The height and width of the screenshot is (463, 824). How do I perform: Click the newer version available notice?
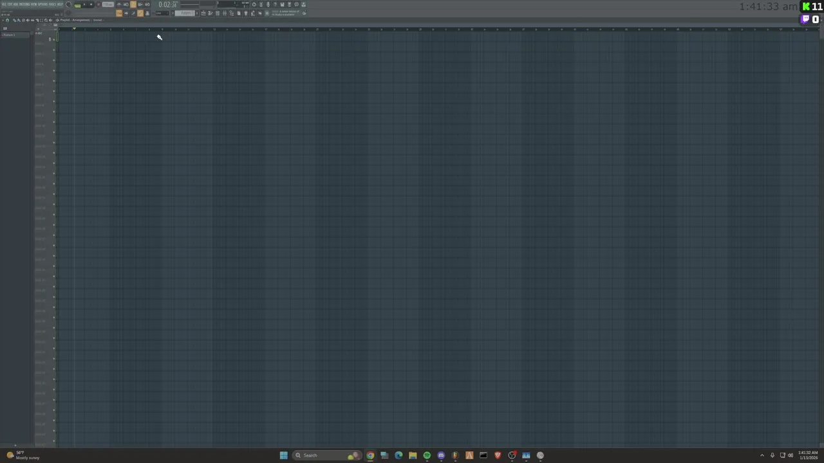(x=285, y=13)
